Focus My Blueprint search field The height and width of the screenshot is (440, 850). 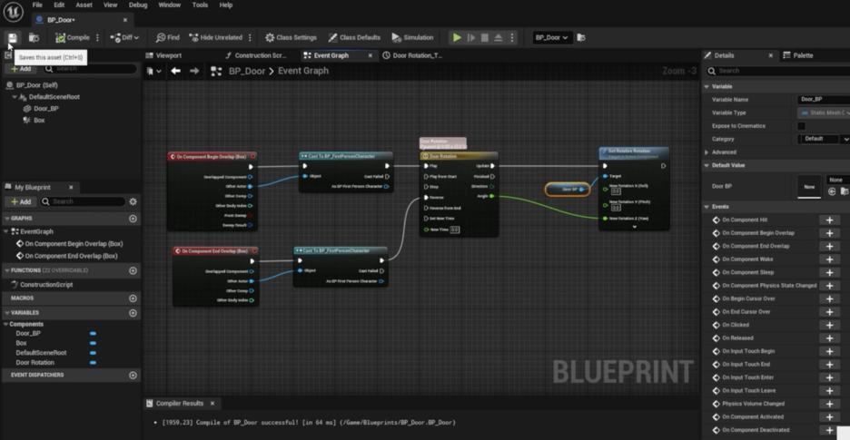(84, 201)
